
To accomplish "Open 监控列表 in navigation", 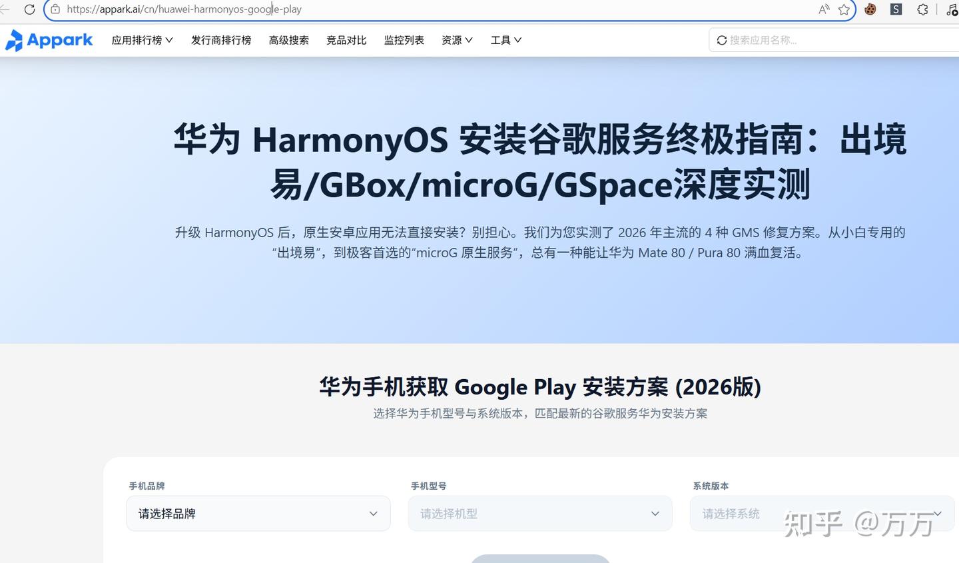I will [x=404, y=40].
